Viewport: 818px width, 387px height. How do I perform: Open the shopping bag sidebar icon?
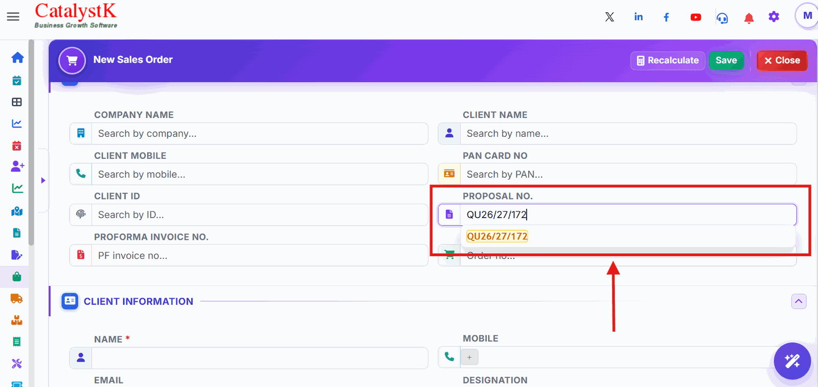click(x=17, y=277)
